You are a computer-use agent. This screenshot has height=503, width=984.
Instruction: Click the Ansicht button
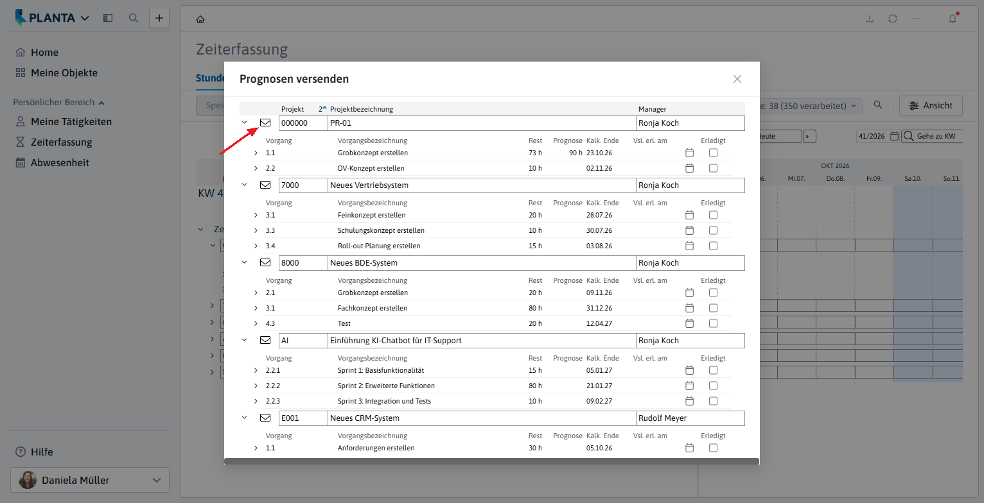tap(931, 106)
